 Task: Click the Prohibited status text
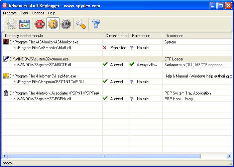point(118,48)
